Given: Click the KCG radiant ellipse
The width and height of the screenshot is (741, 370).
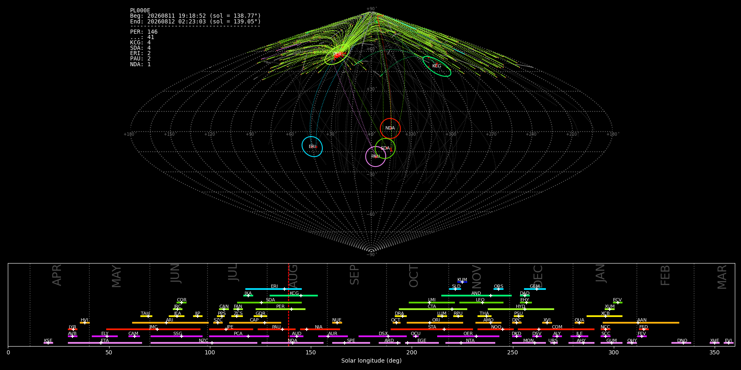Looking at the screenshot, I should click(x=437, y=66).
